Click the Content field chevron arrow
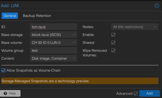This screenshot has height=98, width=162. coord(74,58)
